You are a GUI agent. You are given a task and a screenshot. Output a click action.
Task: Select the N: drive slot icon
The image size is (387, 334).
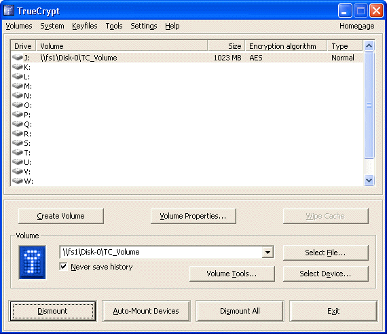(x=18, y=96)
